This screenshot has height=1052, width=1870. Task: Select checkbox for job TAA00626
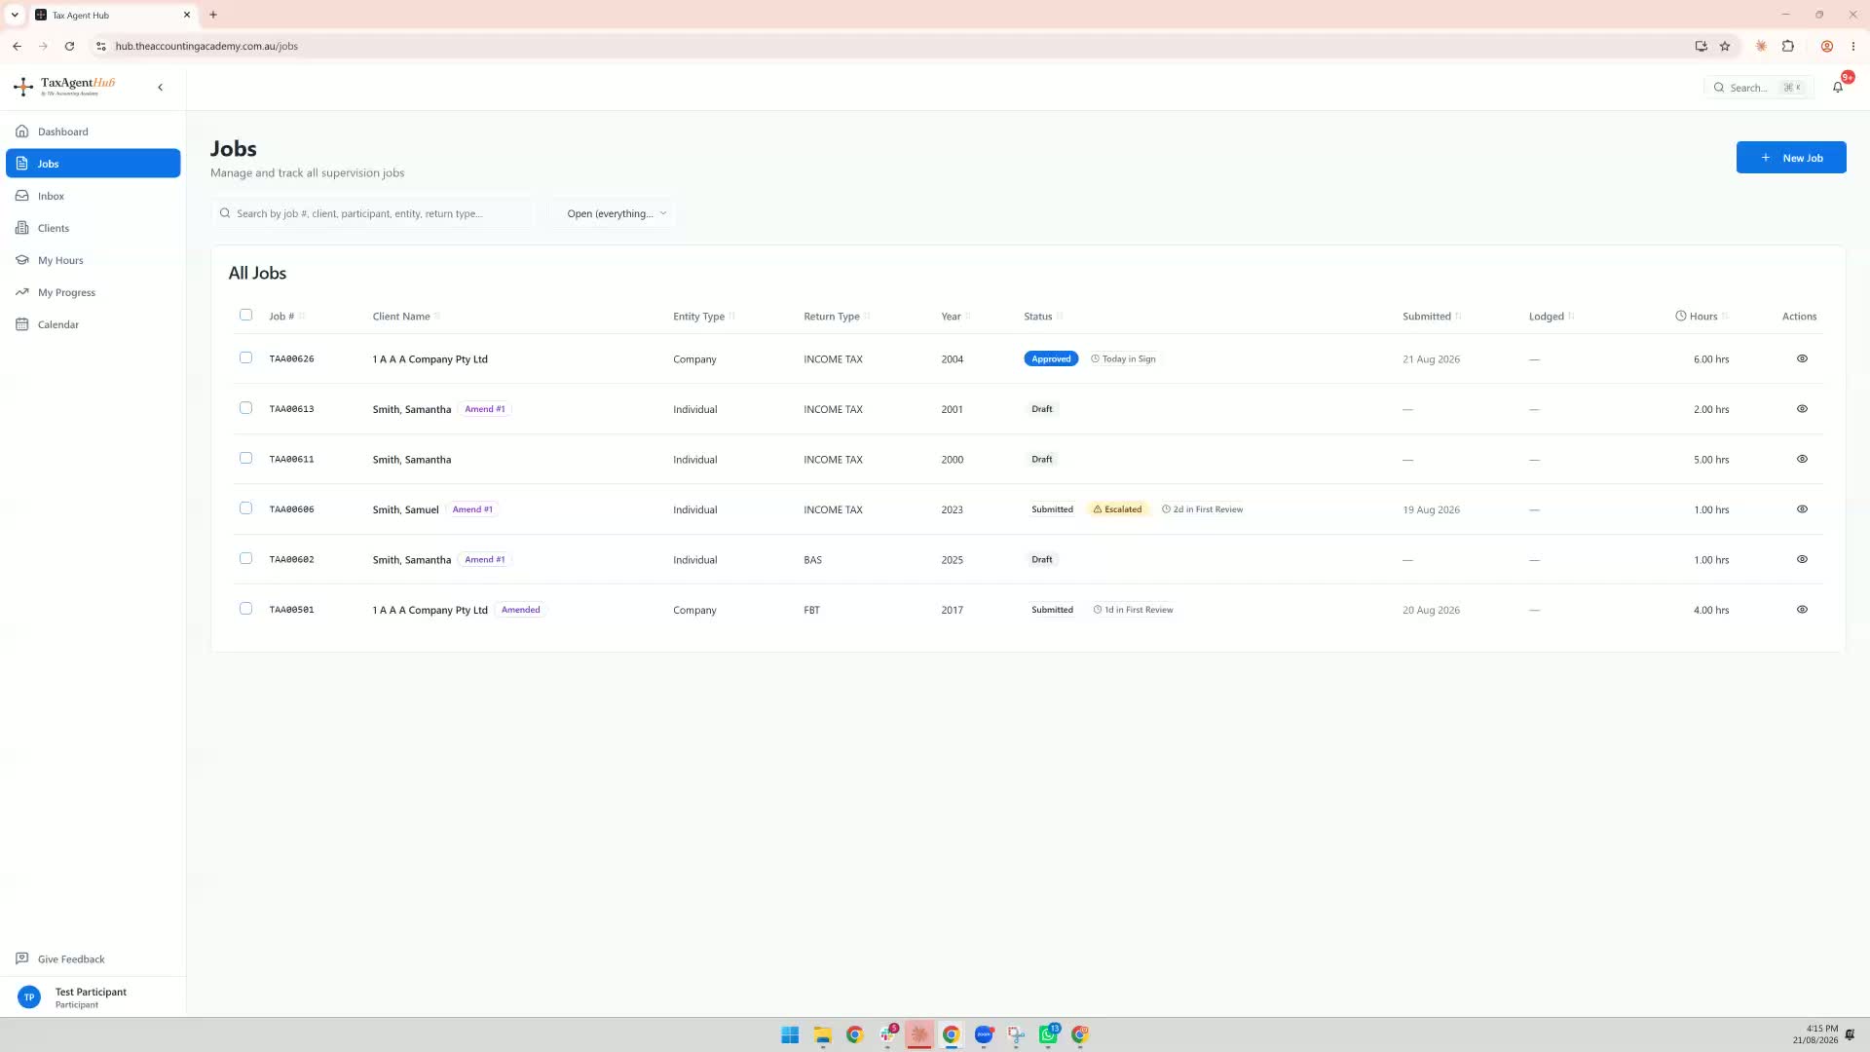[245, 357]
